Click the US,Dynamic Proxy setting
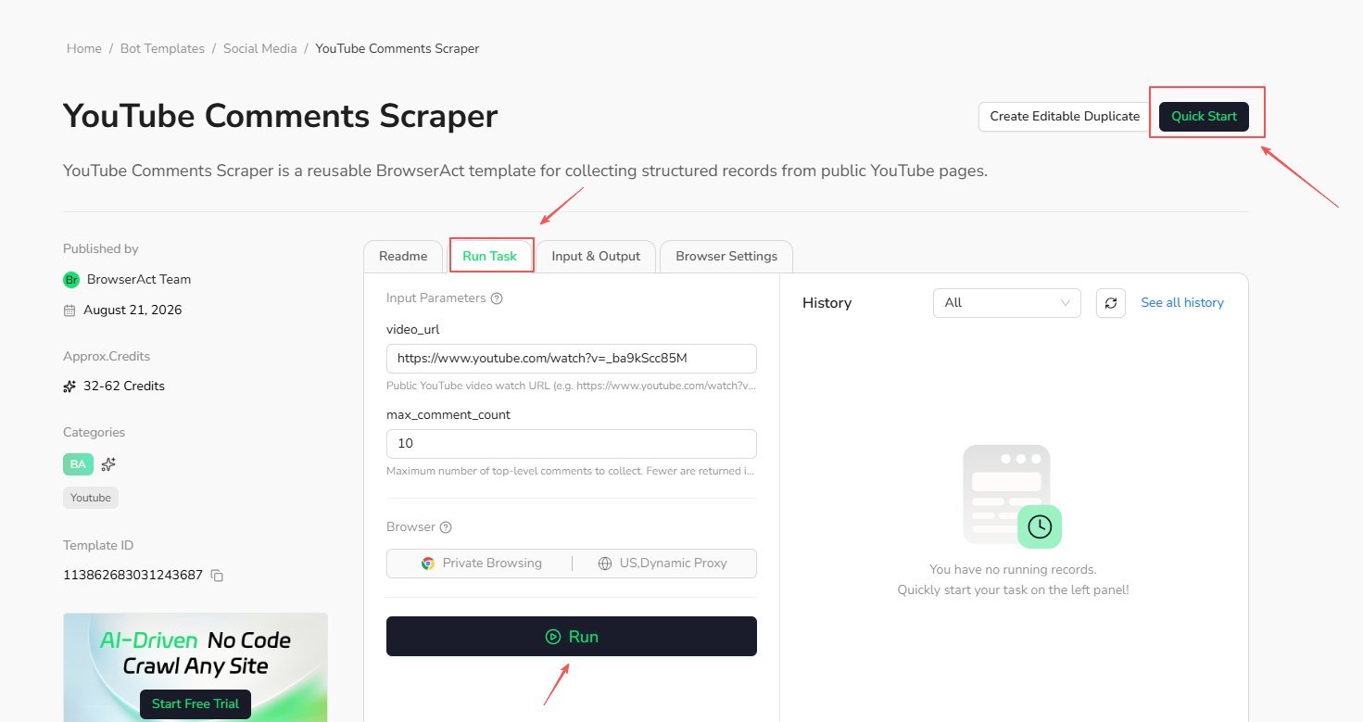The height and width of the screenshot is (722, 1363). [x=663, y=564]
